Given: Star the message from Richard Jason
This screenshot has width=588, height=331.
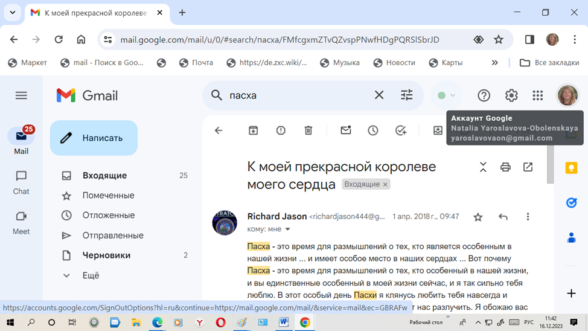Looking at the screenshot, I should (478, 217).
